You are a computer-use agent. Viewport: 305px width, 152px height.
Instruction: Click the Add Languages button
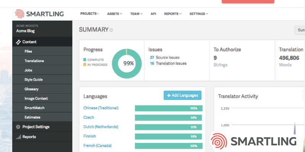[182, 95]
